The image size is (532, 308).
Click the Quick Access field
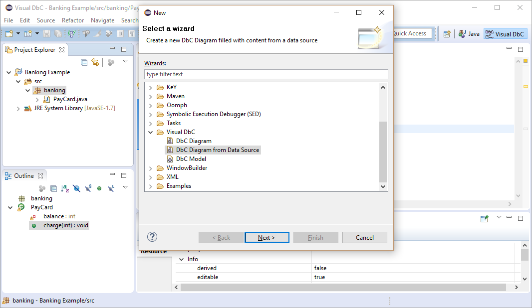(x=412, y=33)
